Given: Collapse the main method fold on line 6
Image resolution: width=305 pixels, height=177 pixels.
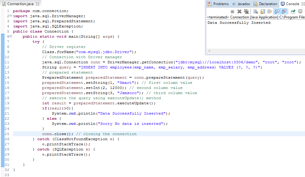Looking at the screenshot, I should pyautogui.click(x=10, y=36).
